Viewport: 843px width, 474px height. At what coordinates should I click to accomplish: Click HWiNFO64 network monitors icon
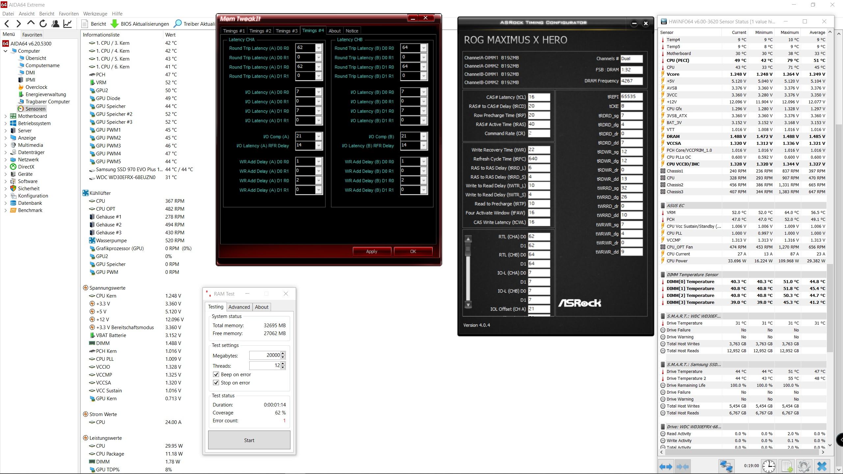726,466
